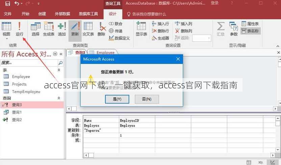Click the 传递 pass-through query button
This screenshot has height=165, width=281.
point(116,31)
